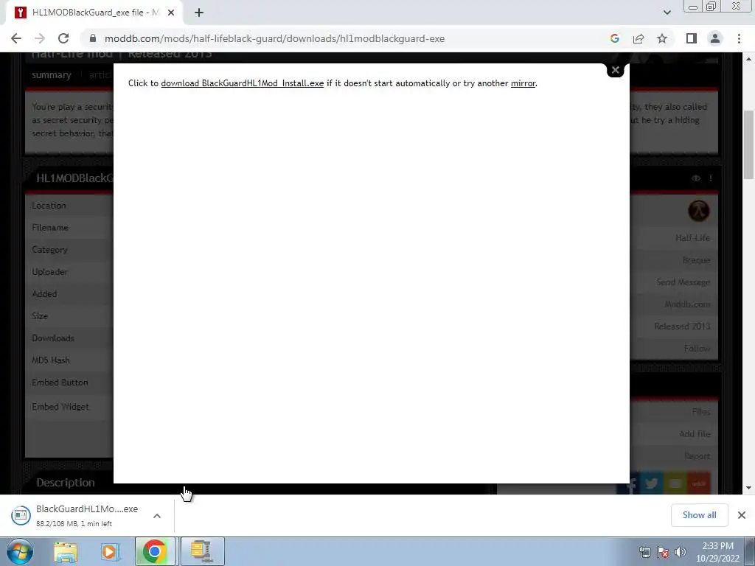Toggle the watch eye icon on file header

coord(696,178)
